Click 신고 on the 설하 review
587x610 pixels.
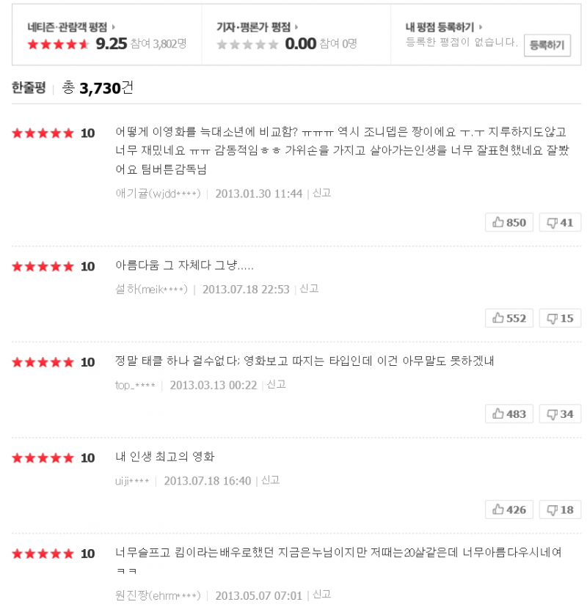click(x=309, y=289)
